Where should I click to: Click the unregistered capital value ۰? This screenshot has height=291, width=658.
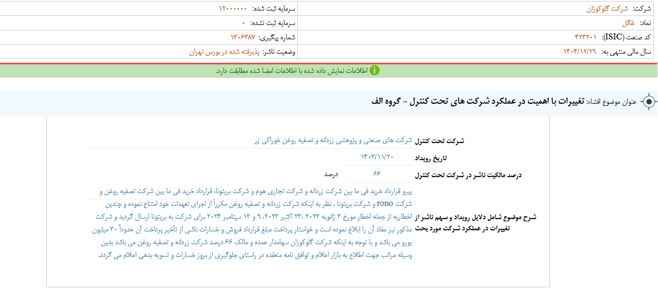pyautogui.click(x=243, y=23)
